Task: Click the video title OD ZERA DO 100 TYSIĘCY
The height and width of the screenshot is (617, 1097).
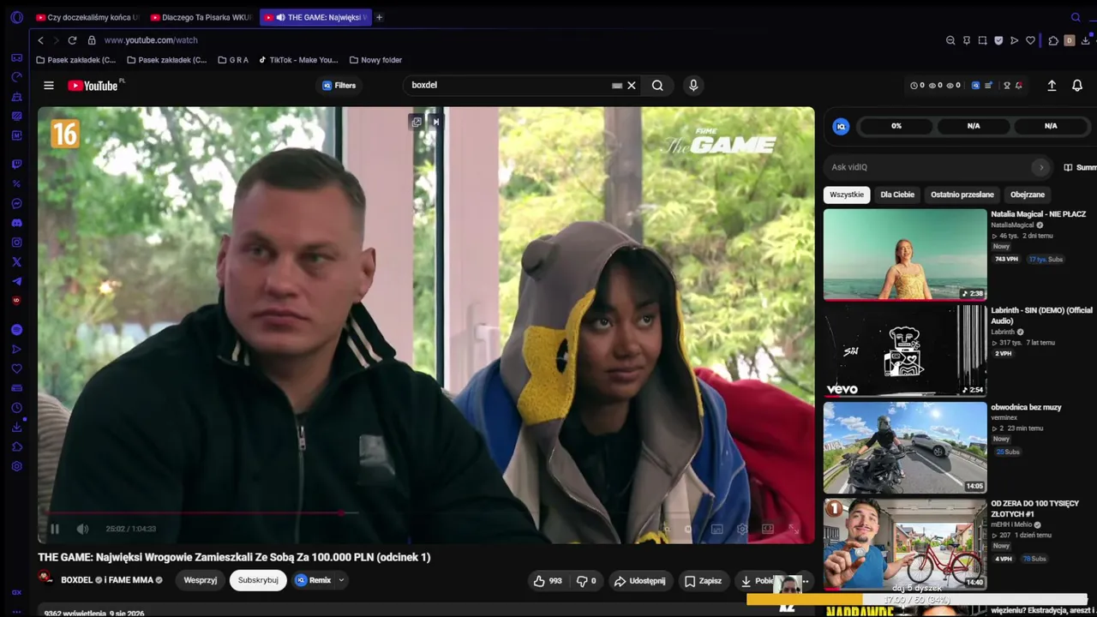Action: [x=1034, y=508]
